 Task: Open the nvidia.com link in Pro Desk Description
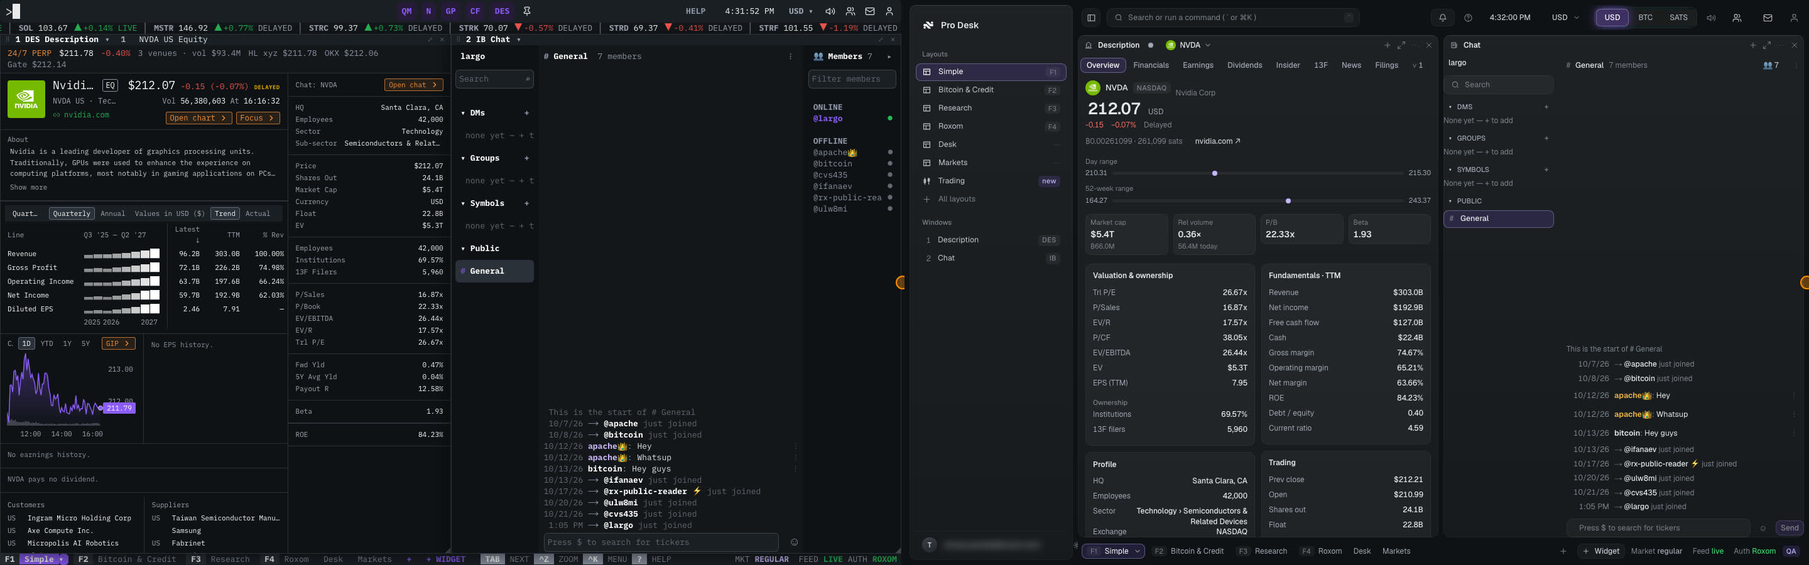[x=1218, y=141]
